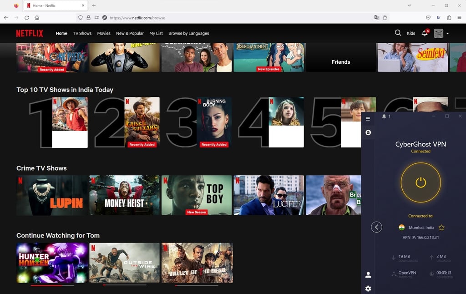Viewport: 466px width, 294px height.
Task: Open TV Shows menu item
Action: (x=82, y=33)
